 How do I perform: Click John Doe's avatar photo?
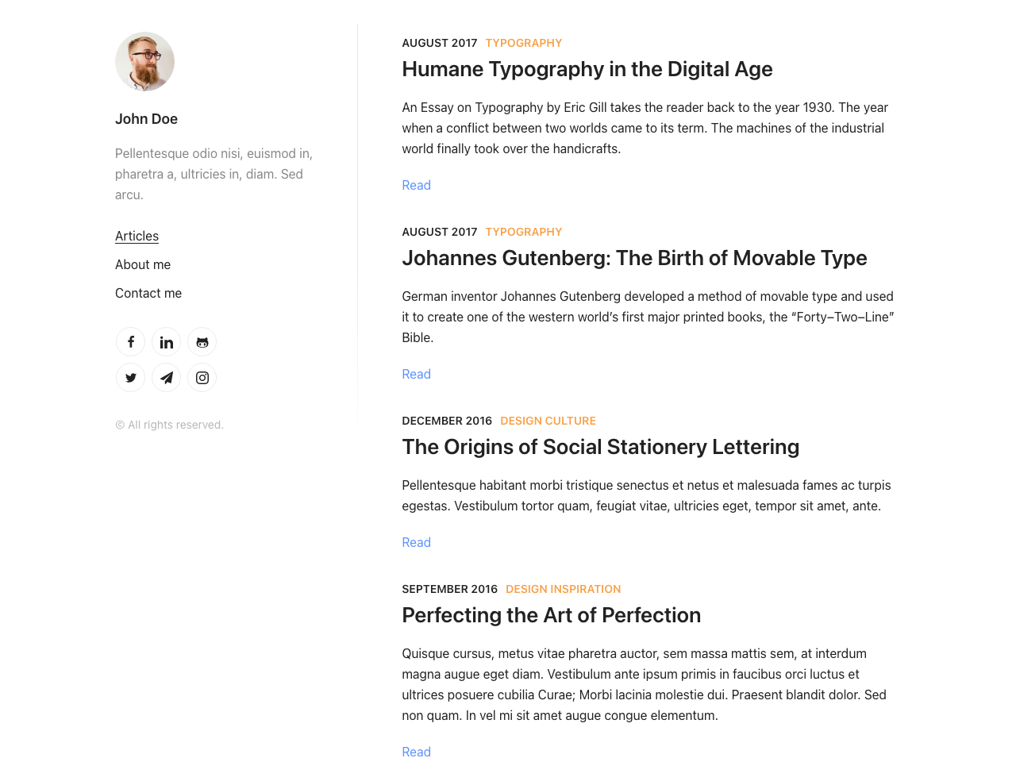click(144, 62)
